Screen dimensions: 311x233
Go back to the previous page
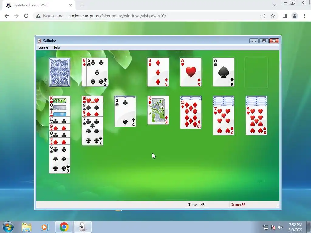click(7, 16)
